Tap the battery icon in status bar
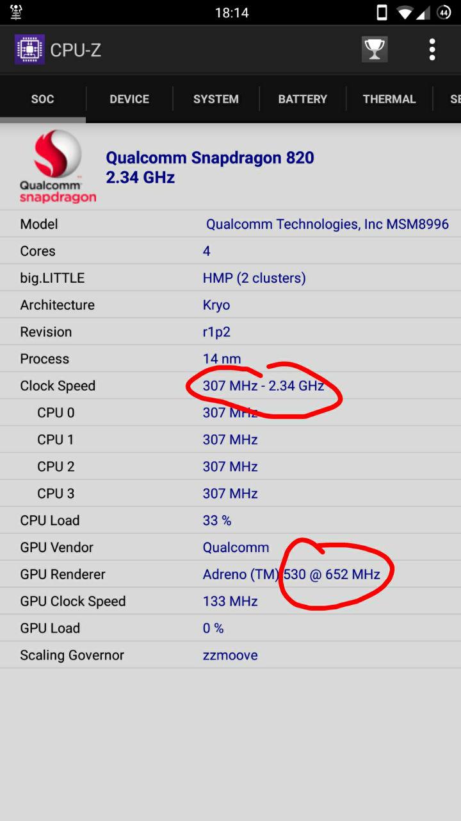Image resolution: width=461 pixels, height=821 pixels. point(443,12)
